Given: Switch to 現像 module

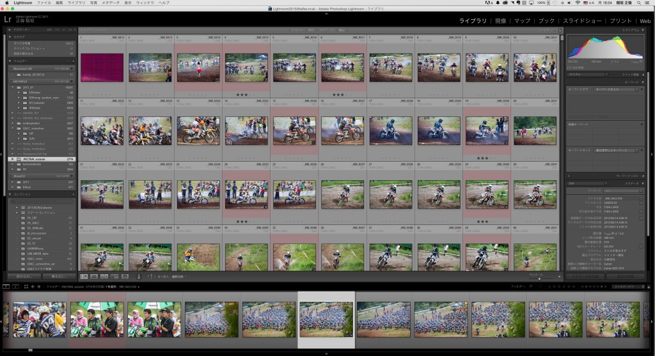Looking at the screenshot, I should (500, 21).
